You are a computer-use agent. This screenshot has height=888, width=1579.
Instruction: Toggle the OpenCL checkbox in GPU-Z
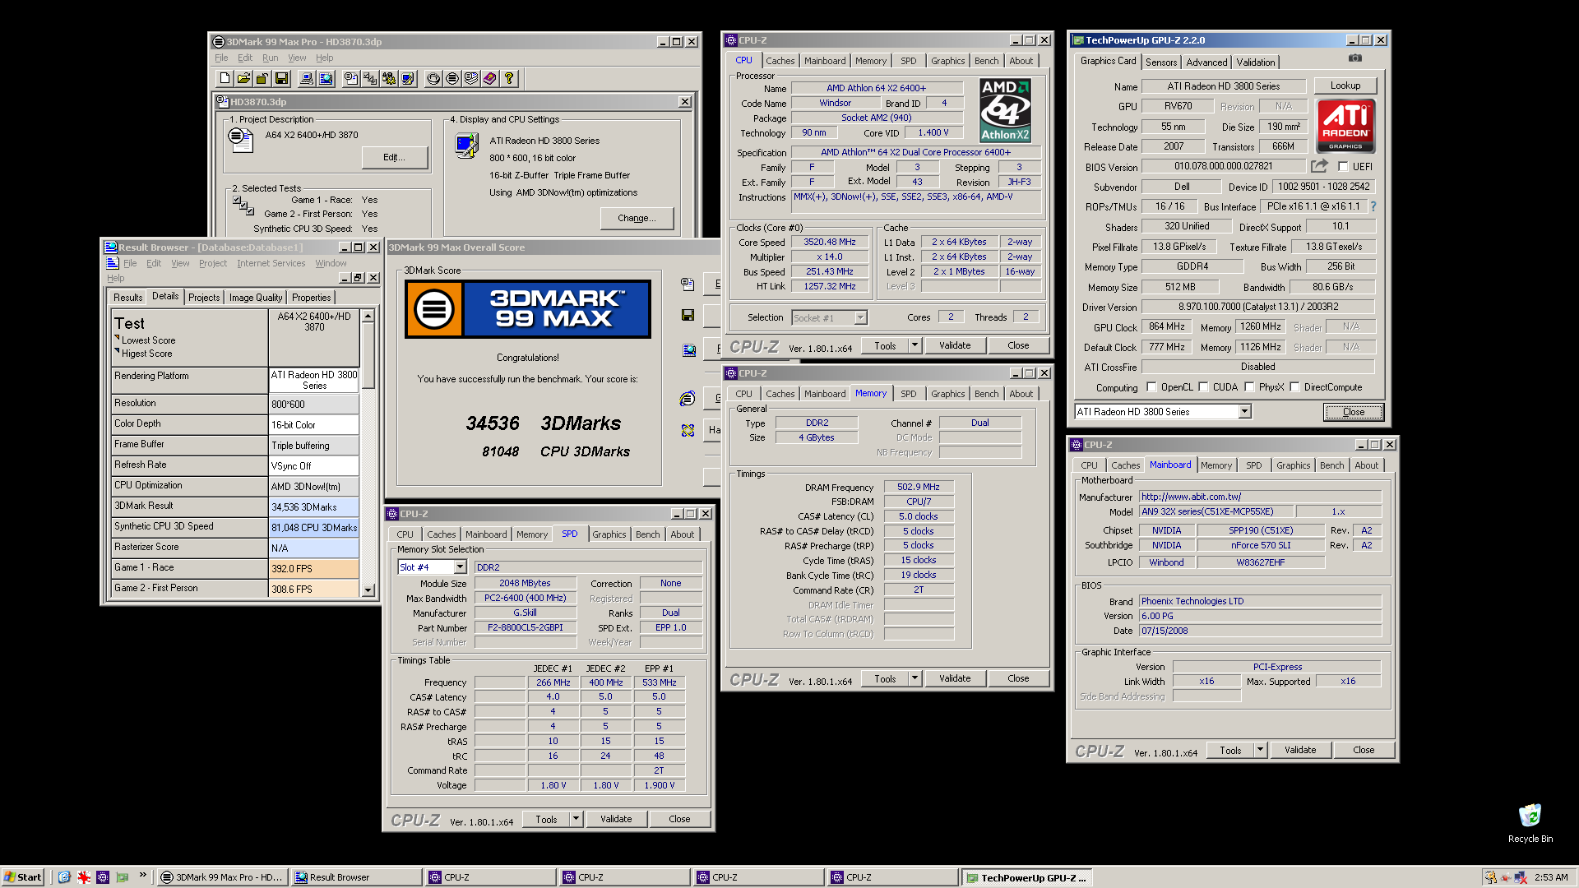click(1151, 387)
